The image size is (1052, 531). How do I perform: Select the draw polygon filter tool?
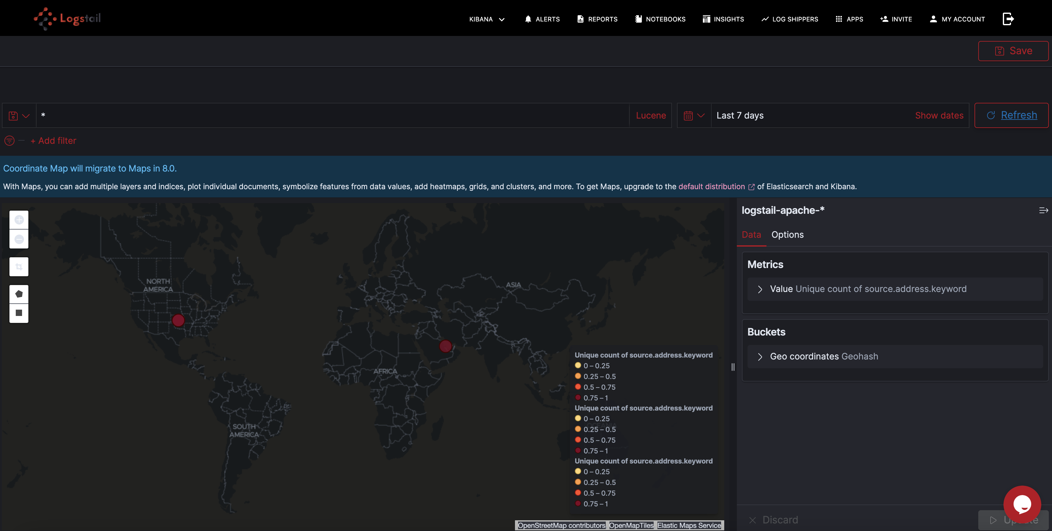point(19,294)
